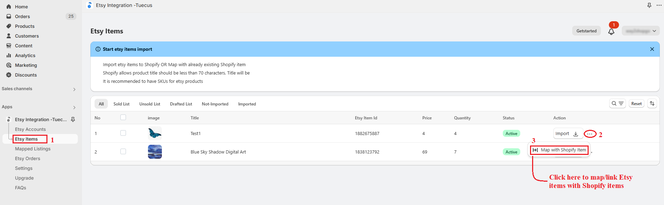Expand the Apps section
Image resolution: width=664 pixels, height=205 pixels.
coord(74,108)
